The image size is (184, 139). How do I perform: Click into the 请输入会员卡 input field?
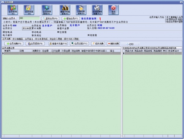(29, 19)
